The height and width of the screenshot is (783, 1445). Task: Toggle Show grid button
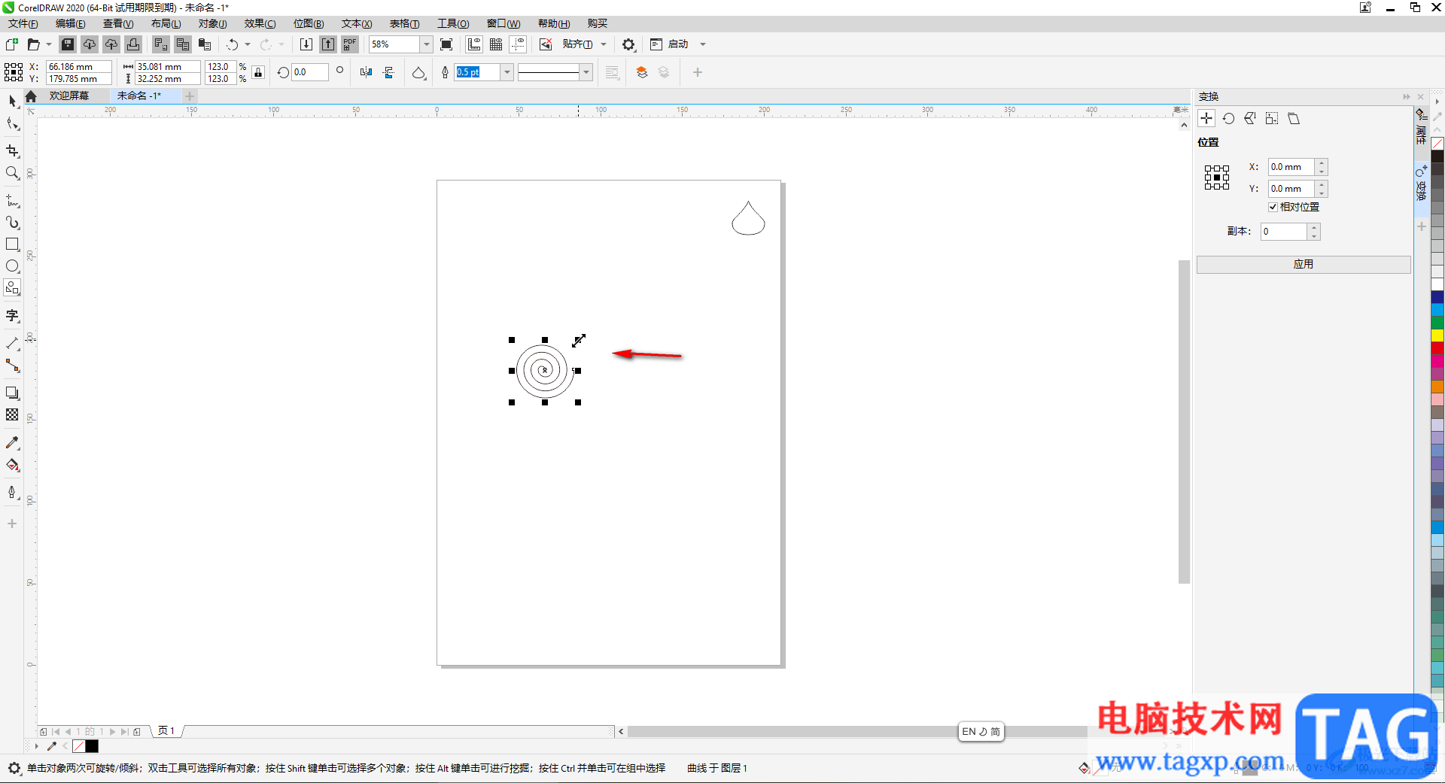(x=496, y=44)
